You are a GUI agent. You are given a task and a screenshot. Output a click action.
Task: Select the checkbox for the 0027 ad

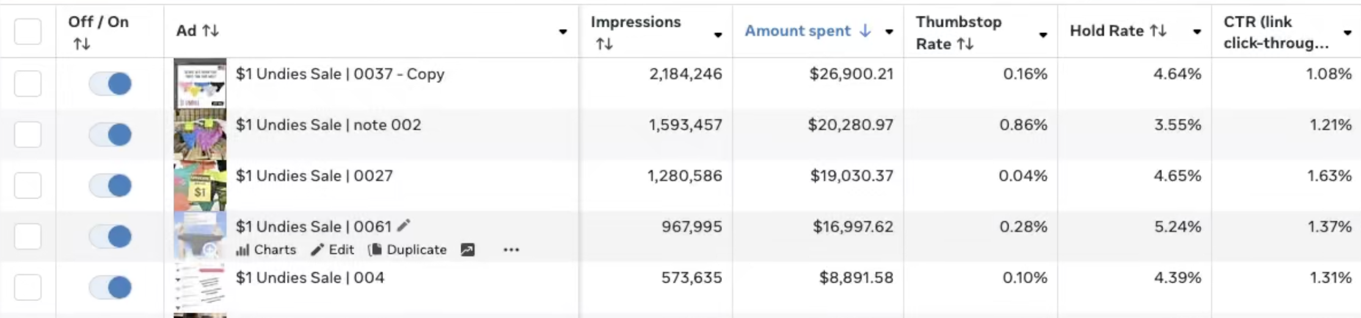(28, 185)
